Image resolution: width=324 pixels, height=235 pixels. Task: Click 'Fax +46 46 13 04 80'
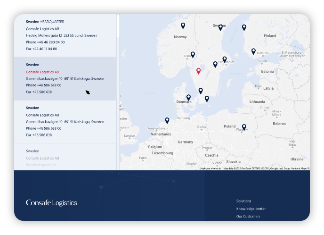(41, 49)
